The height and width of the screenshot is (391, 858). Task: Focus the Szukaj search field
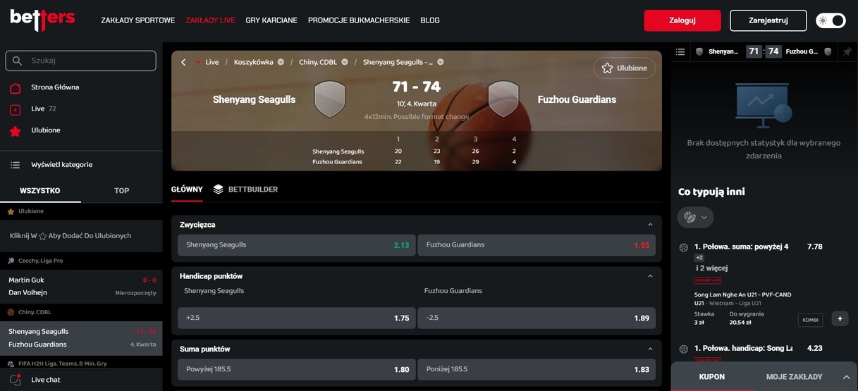pos(80,61)
